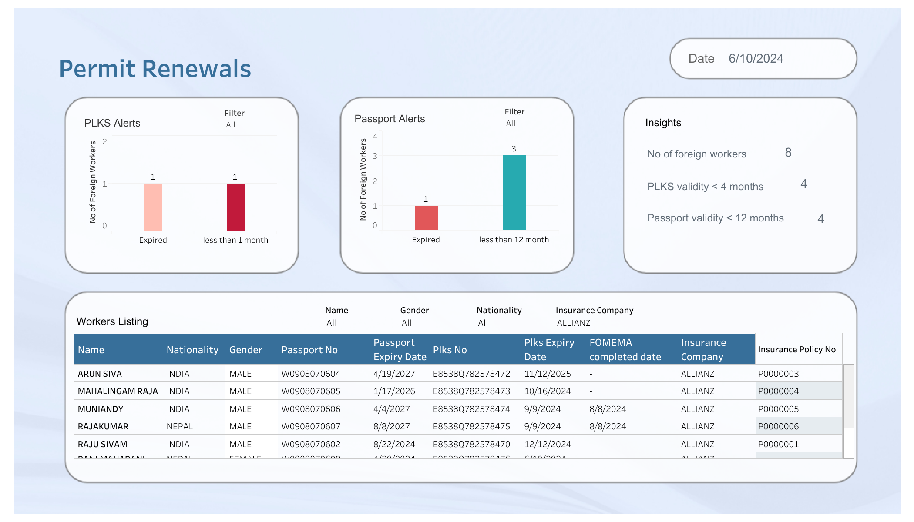
Task: Click Plks expiry date 12/12/2024
Action: [x=548, y=444]
